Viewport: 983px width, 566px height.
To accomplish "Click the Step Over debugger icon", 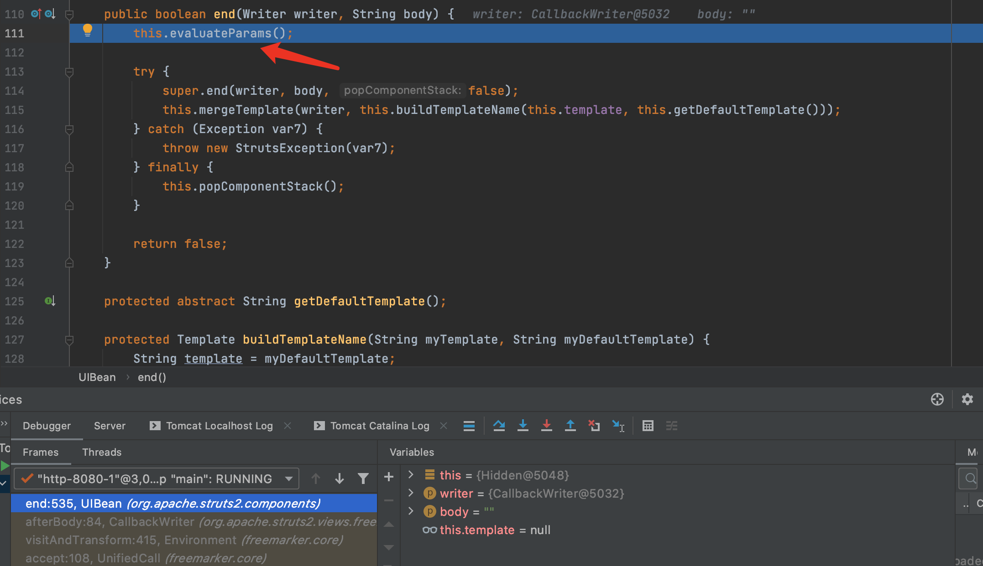I will click(x=499, y=426).
